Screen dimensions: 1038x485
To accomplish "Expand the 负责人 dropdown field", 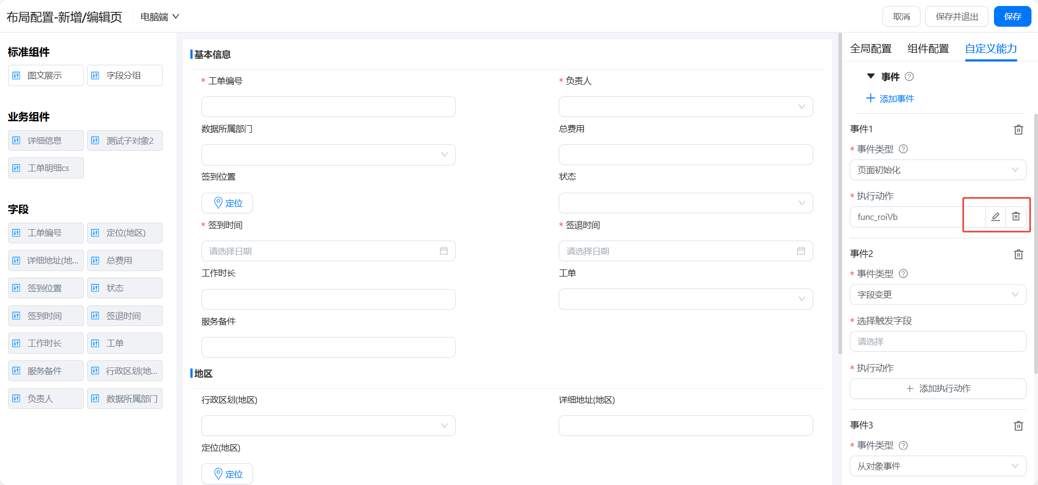I will 685,107.
